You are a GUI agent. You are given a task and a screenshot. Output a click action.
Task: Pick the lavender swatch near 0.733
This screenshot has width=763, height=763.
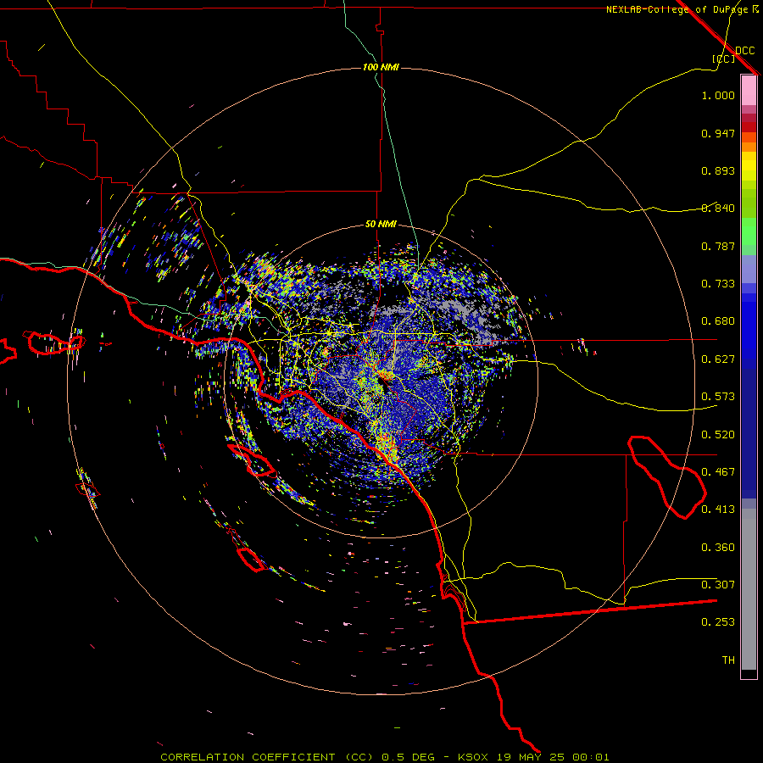(749, 269)
